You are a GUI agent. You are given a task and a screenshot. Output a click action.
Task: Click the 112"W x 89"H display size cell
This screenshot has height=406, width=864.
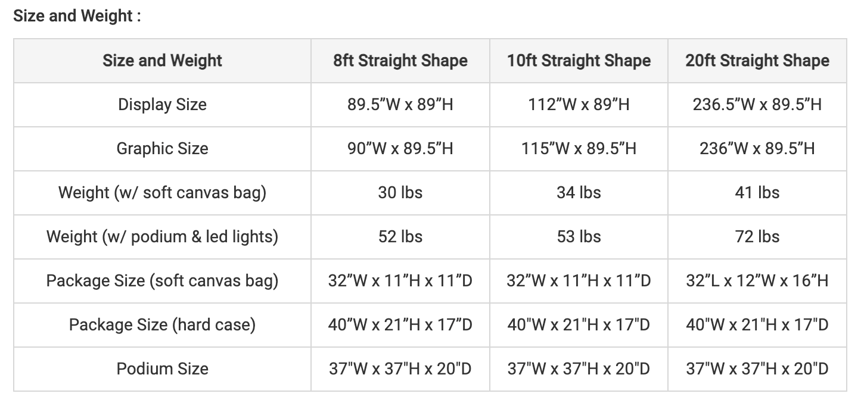click(x=579, y=105)
